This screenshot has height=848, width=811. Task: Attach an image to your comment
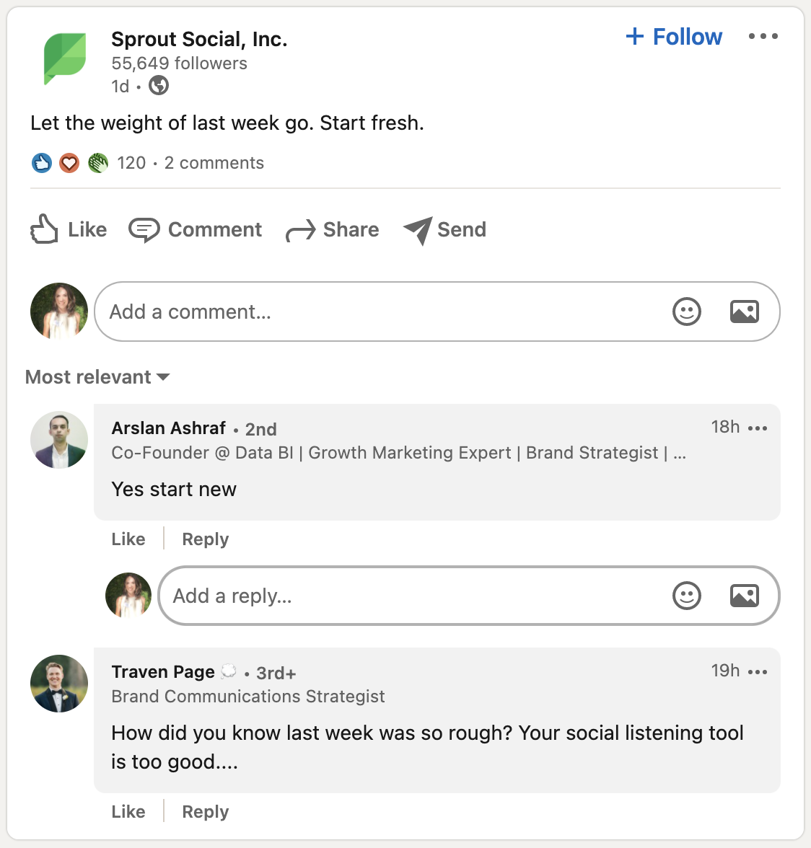(x=745, y=312)
